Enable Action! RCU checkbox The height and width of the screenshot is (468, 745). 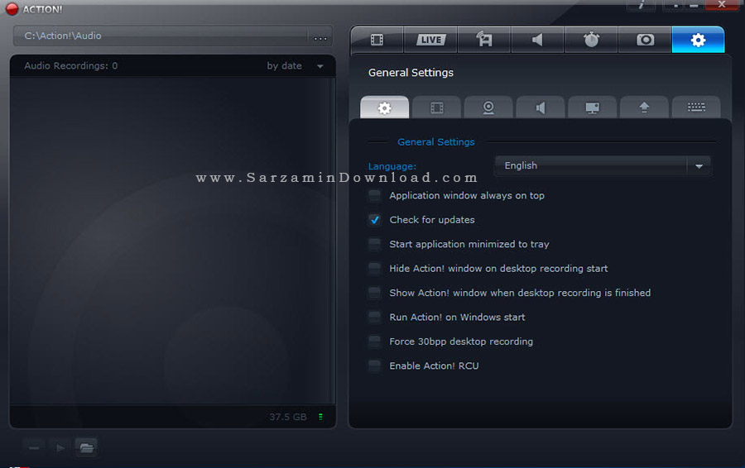[x=374, y=366]
